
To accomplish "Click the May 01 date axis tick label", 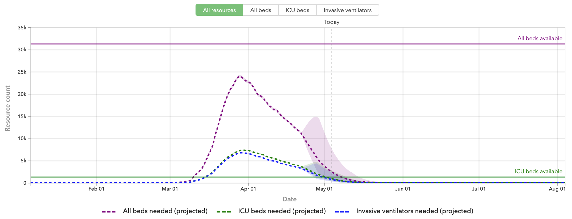I will (324, 189).
